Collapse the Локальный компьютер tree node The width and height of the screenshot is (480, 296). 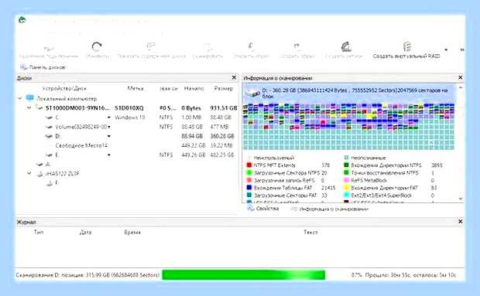pos(20,98)
